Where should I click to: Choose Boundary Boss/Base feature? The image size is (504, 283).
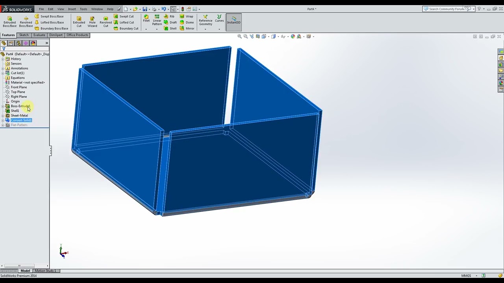(x=51, y=28)
